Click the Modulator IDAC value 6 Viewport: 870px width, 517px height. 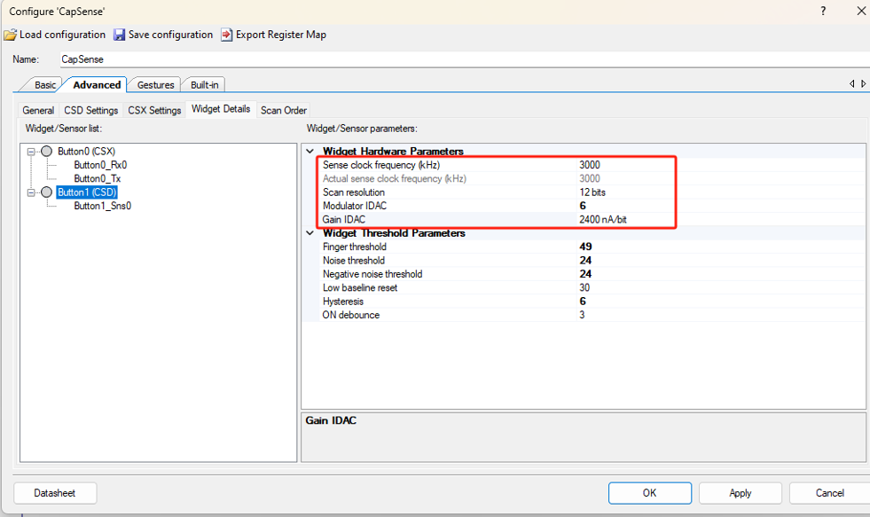point(583,206)
